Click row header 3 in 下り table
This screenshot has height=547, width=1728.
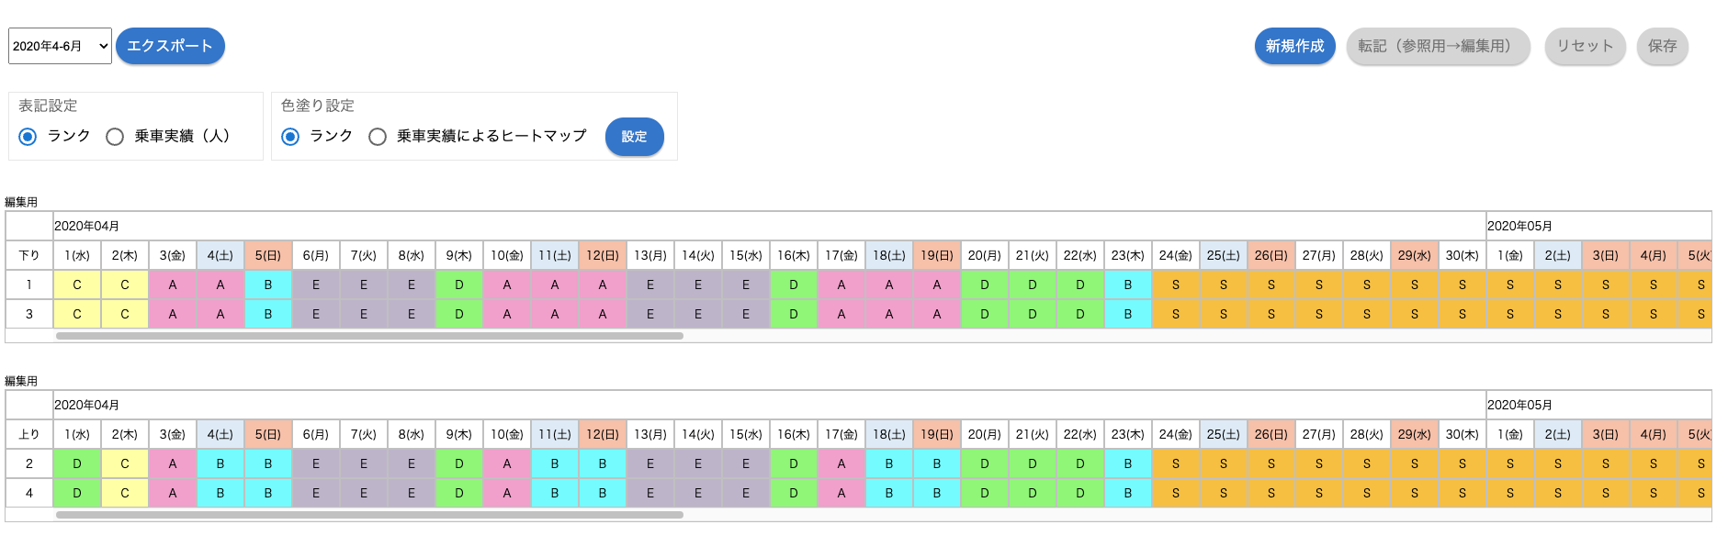(29, 314)
